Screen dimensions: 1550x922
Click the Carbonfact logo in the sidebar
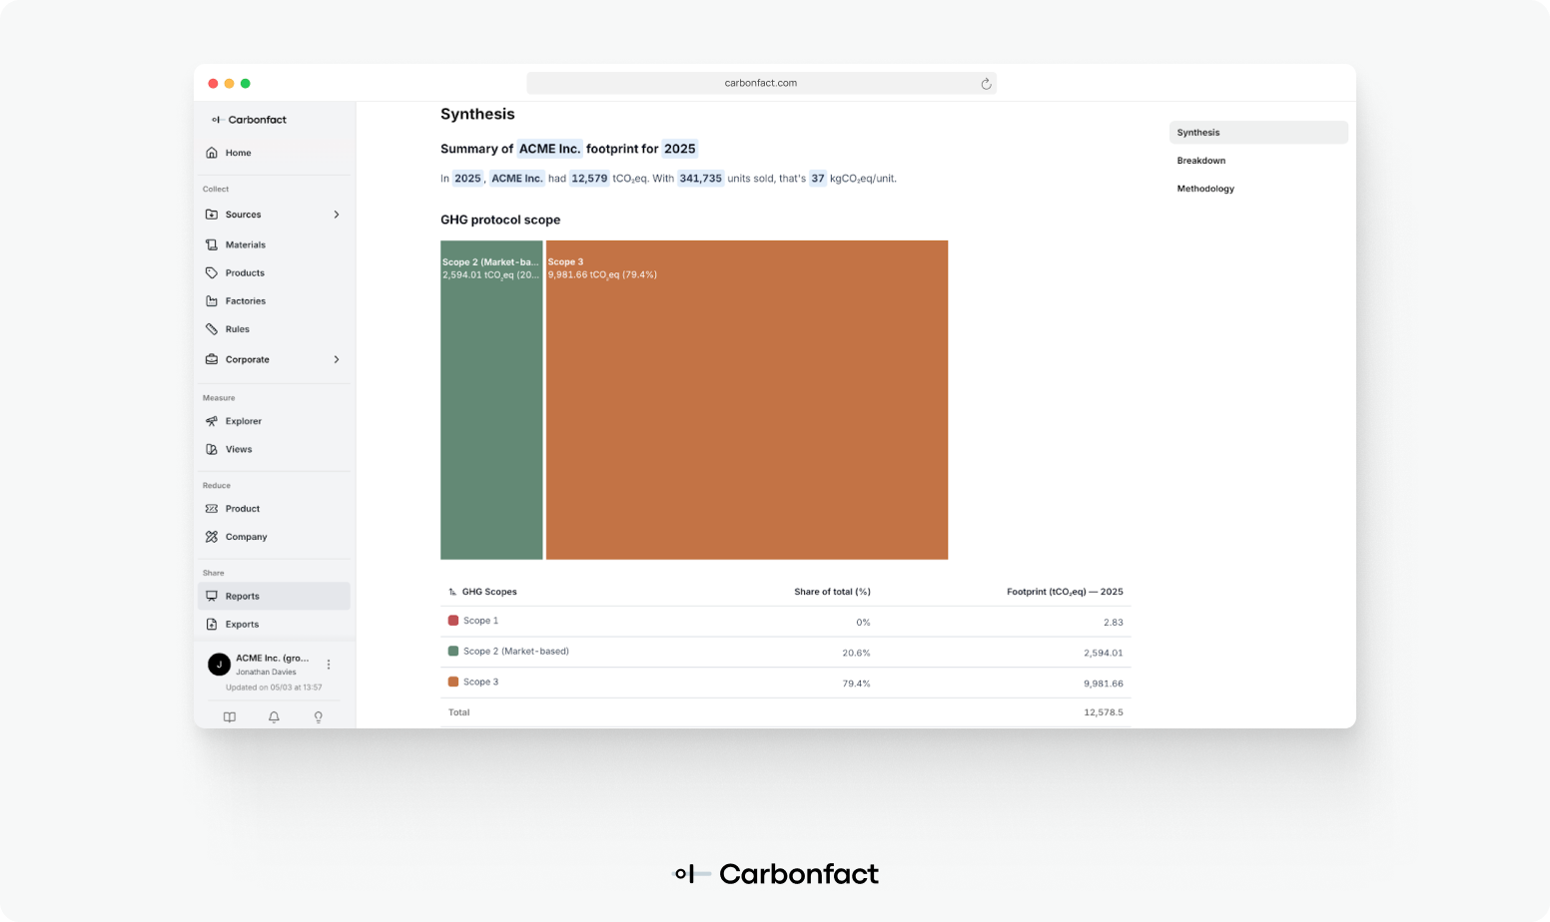(x=249, y=120)
